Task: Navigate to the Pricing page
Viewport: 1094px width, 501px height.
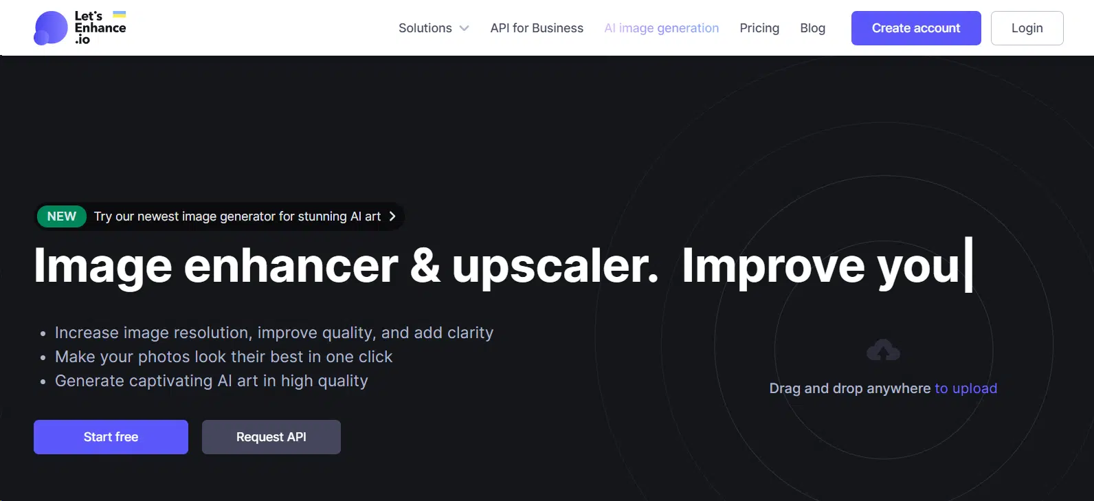Action: 759,28
